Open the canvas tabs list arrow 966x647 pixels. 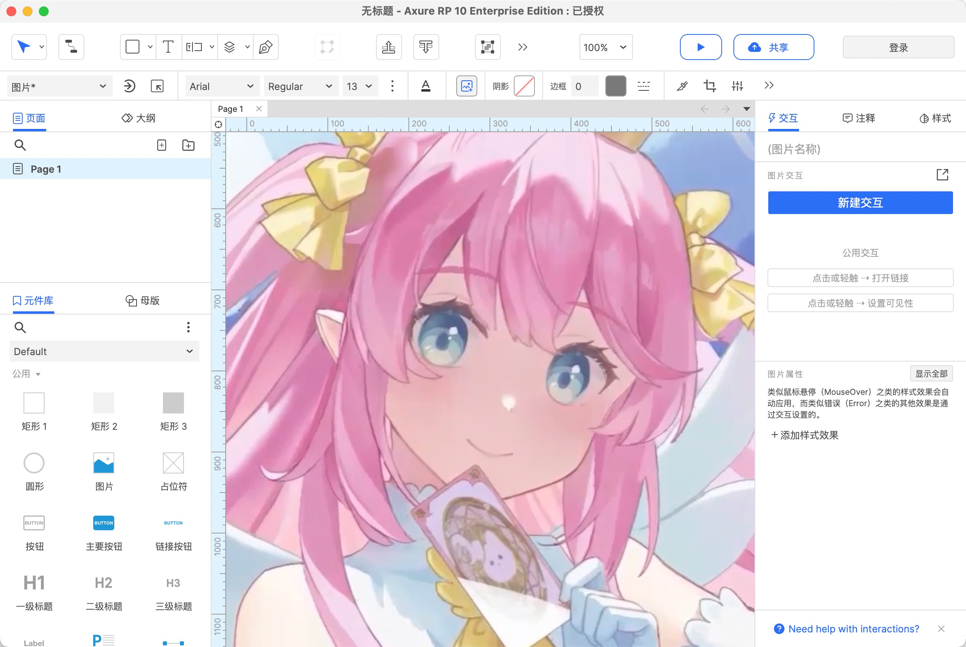click(746, 109)
